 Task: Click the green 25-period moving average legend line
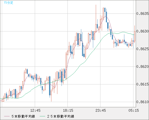[x=42, y=116]
